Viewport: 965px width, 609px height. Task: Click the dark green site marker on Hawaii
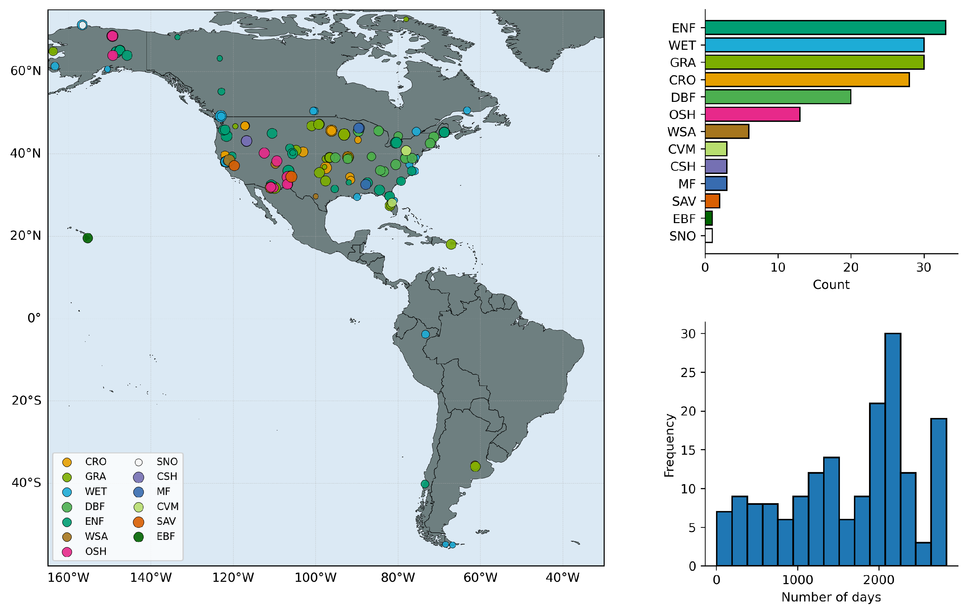point(88,238)
